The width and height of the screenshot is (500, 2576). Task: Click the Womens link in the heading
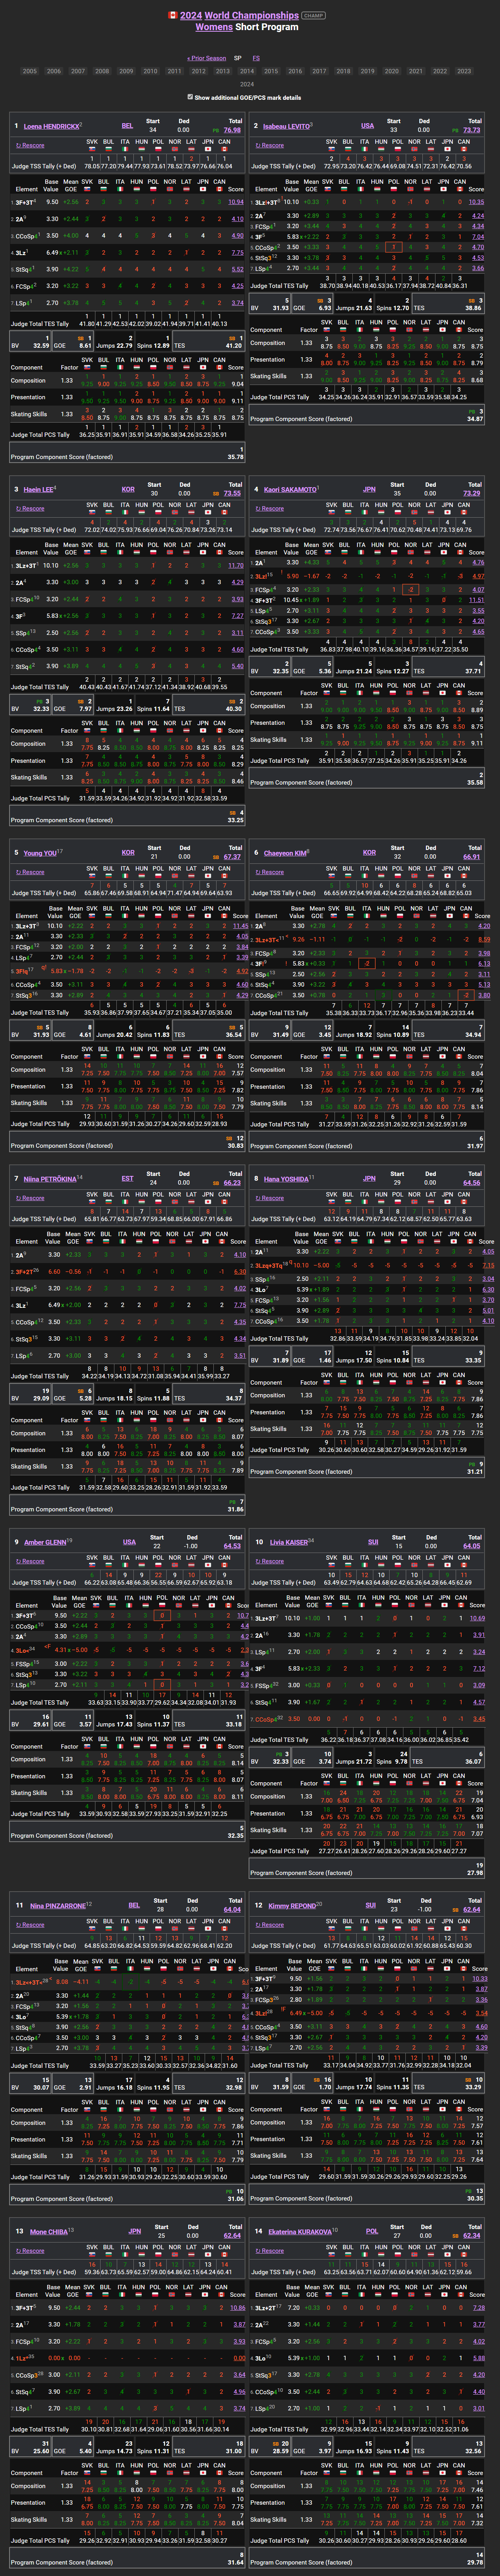click(x=214, y=27)
